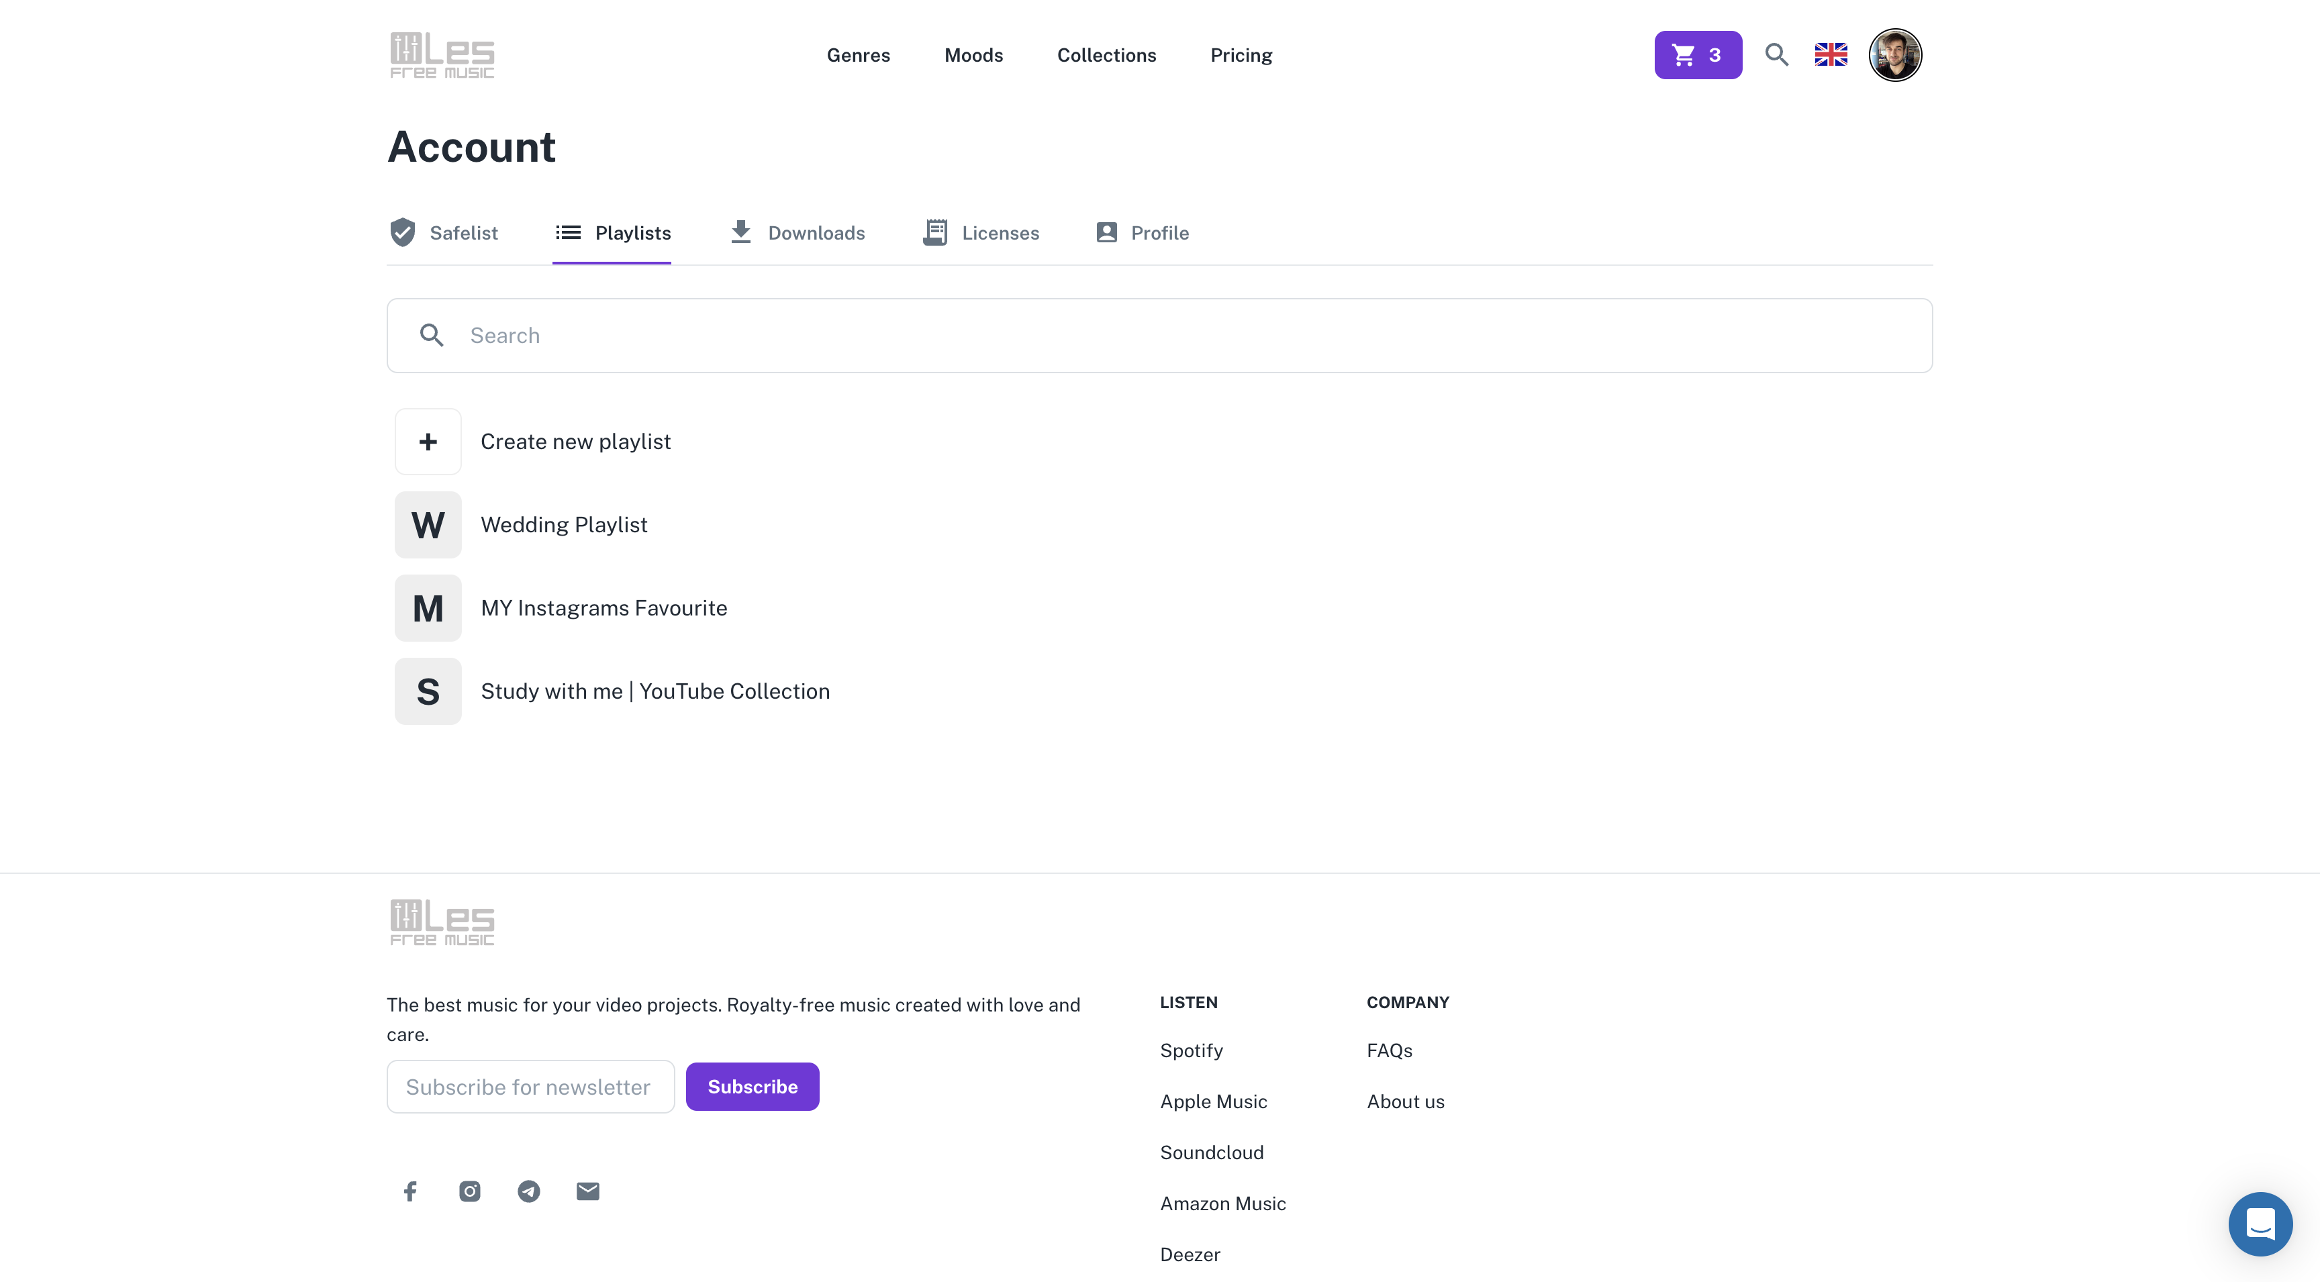Click the footer Les Free Music logo

(x=442, y=922)
